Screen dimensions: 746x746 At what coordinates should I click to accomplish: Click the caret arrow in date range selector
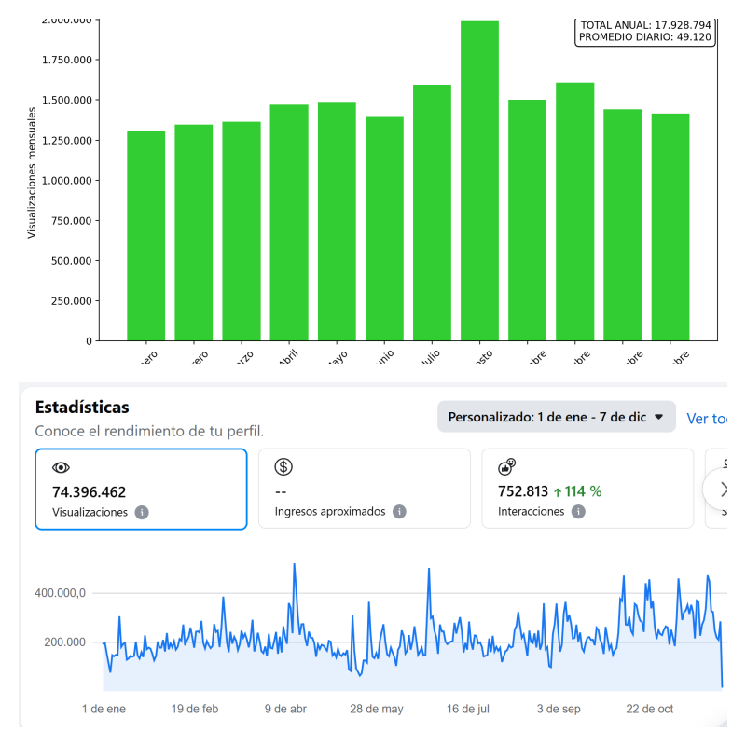(659, 417)
